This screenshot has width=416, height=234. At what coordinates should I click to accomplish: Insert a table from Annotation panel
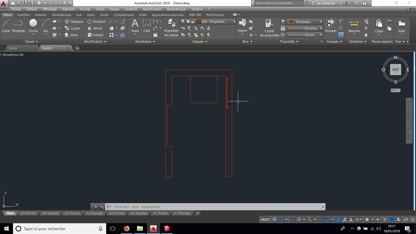(156, 35)
